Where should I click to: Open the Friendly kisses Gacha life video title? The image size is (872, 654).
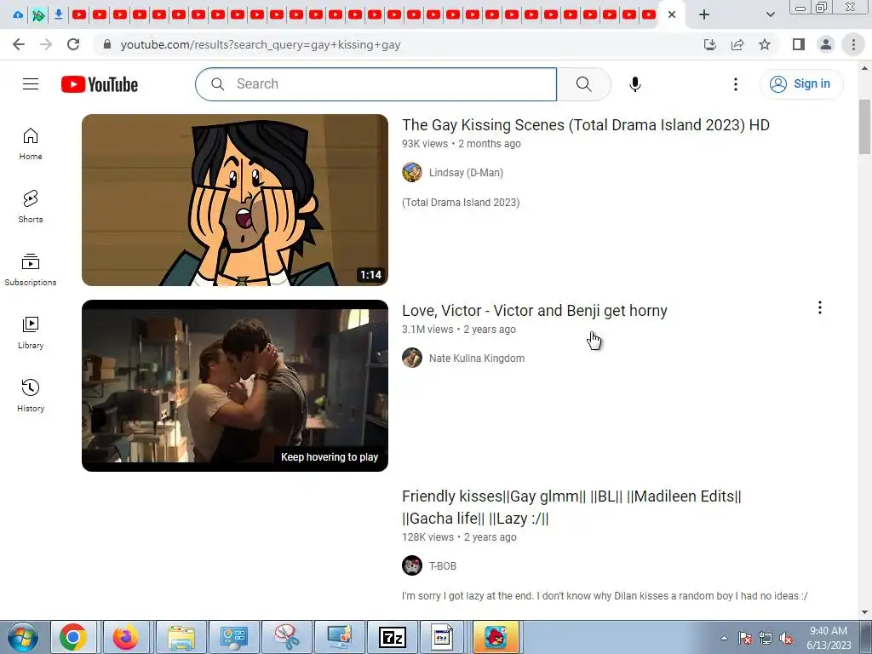571,508
